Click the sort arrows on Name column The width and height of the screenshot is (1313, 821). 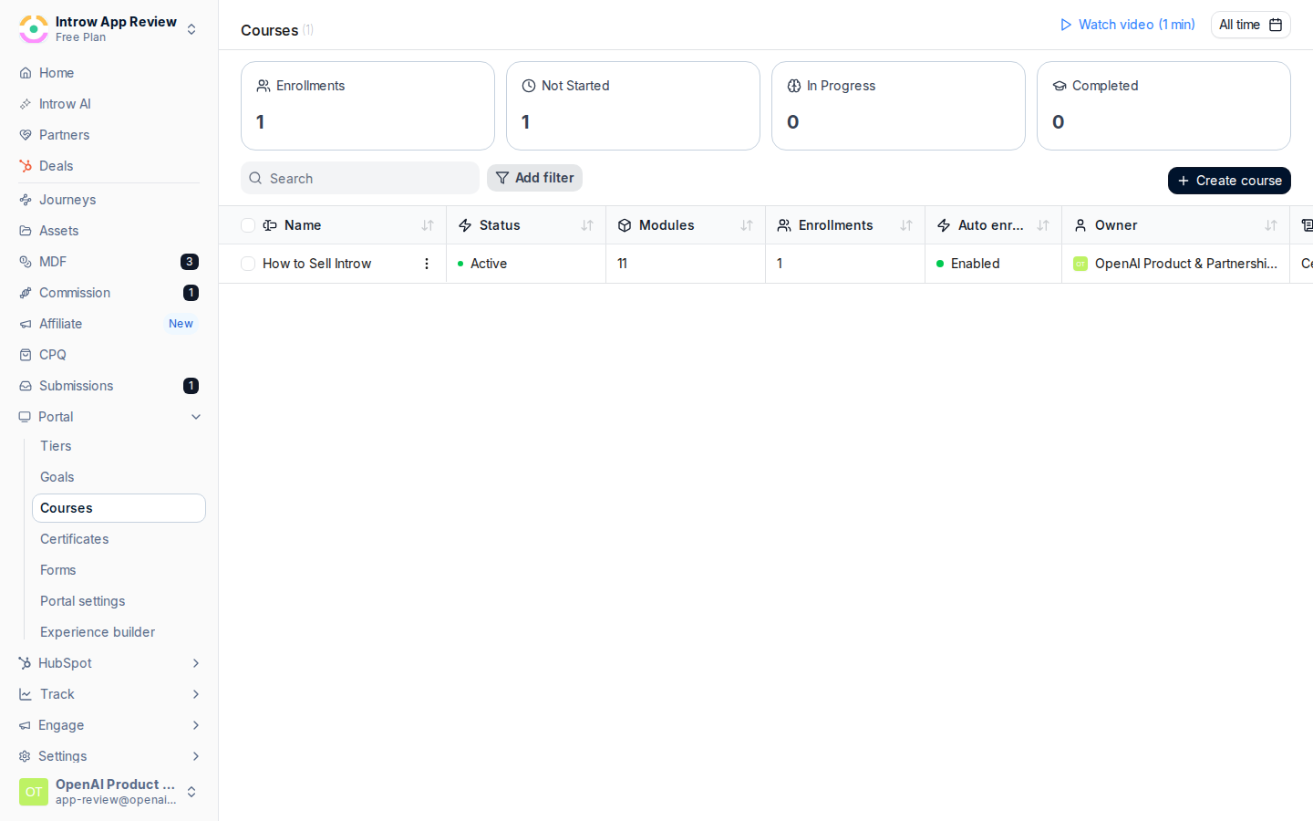(428, 225)
